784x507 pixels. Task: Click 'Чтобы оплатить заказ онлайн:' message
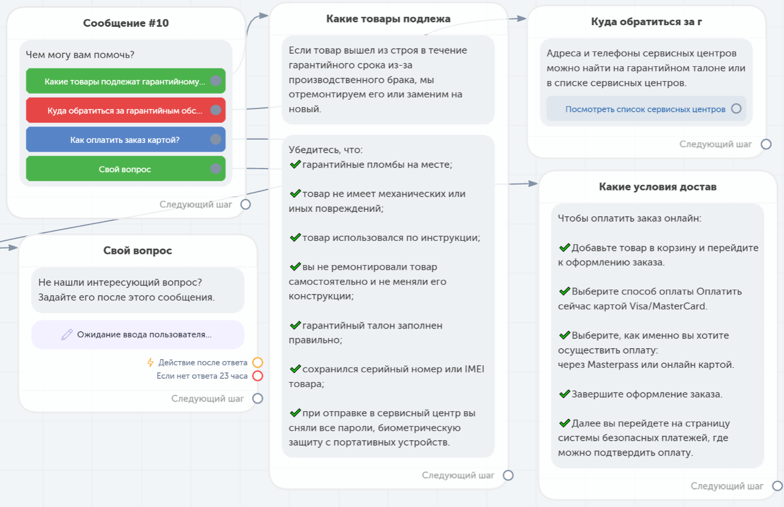657,336
